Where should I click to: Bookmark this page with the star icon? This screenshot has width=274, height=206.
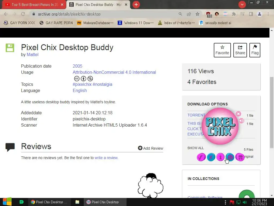[x=197, y=14]
